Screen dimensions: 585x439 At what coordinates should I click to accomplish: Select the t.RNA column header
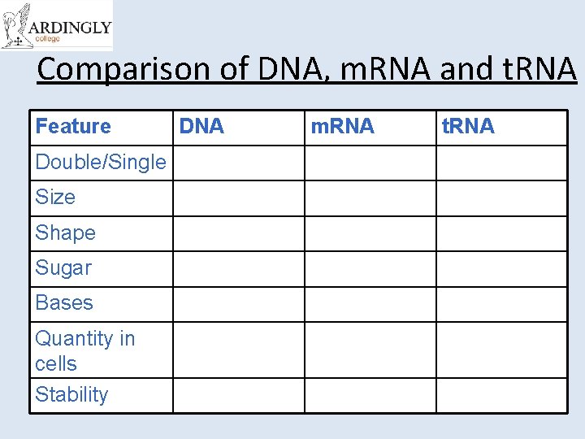tap(467, 127)
